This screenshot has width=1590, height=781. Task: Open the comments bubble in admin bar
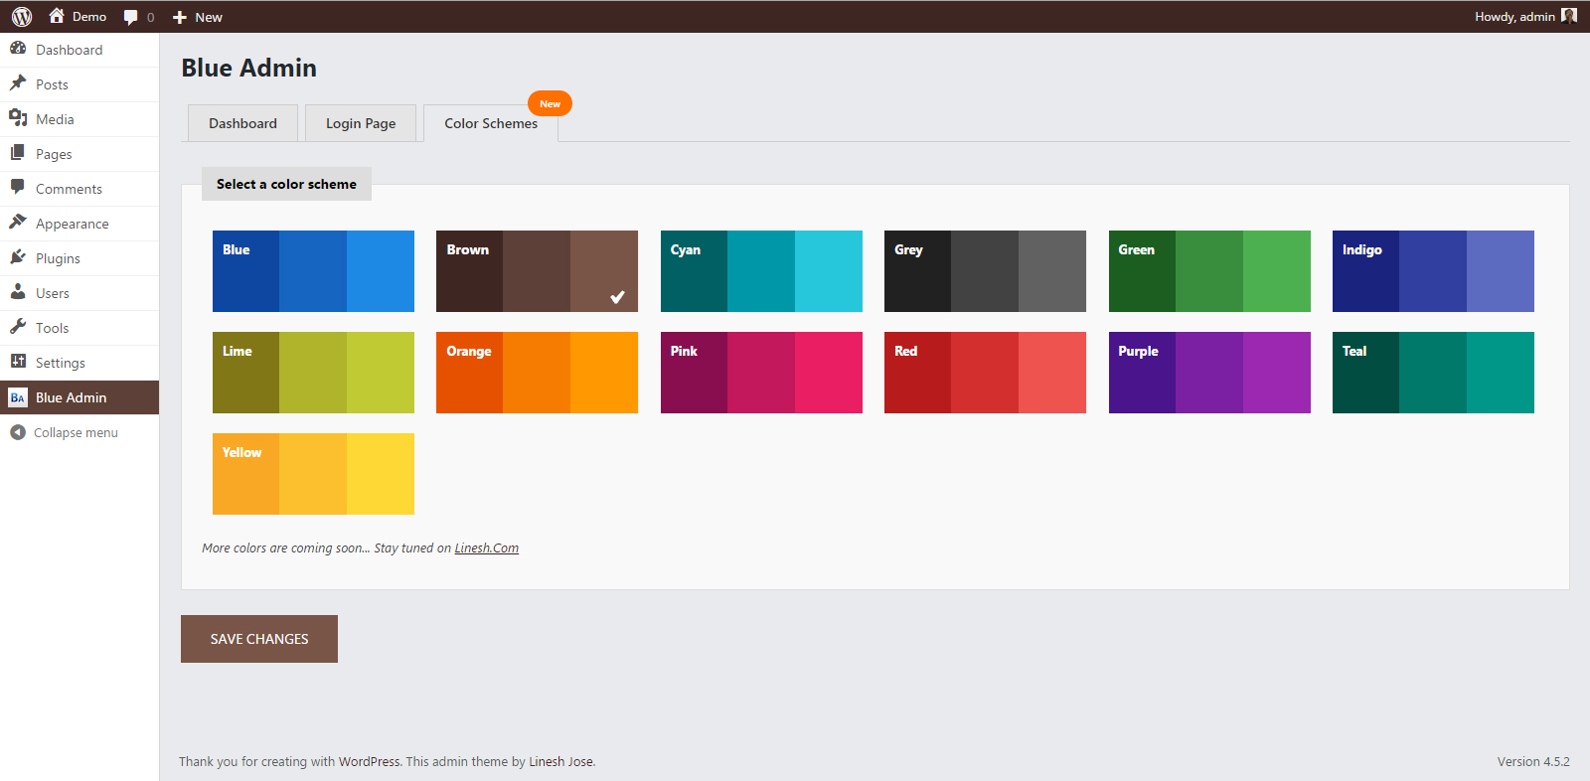point(131,17)
